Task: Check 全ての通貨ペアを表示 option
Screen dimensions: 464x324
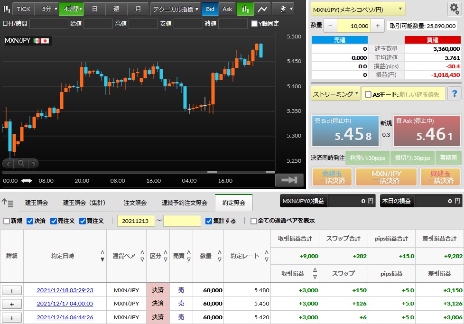Action: [x=254, y=221]
